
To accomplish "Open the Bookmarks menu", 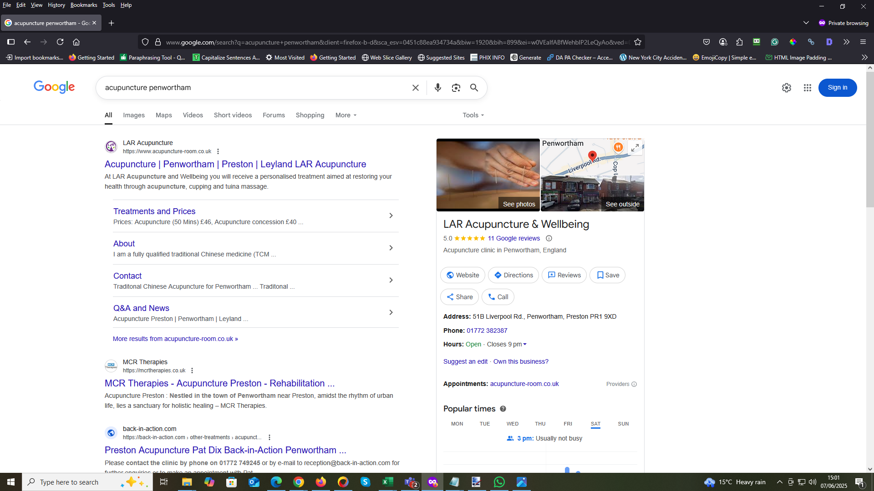I will point(84,5).
